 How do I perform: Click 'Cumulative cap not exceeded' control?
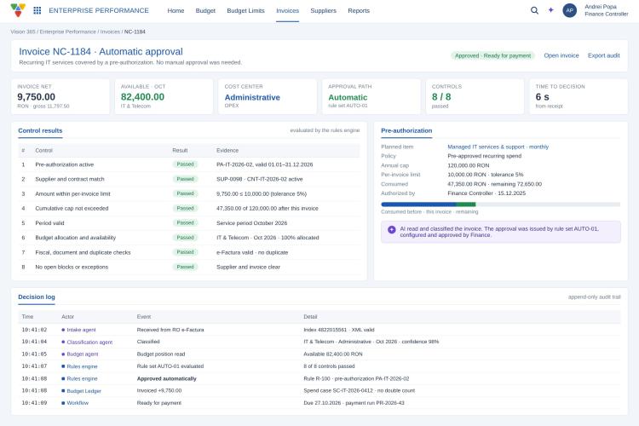click(72, 208)
